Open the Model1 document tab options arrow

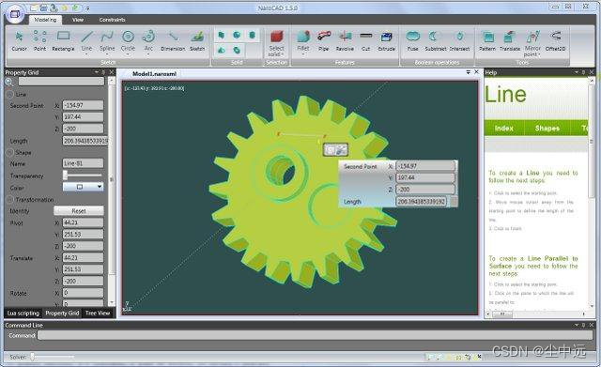468,72
